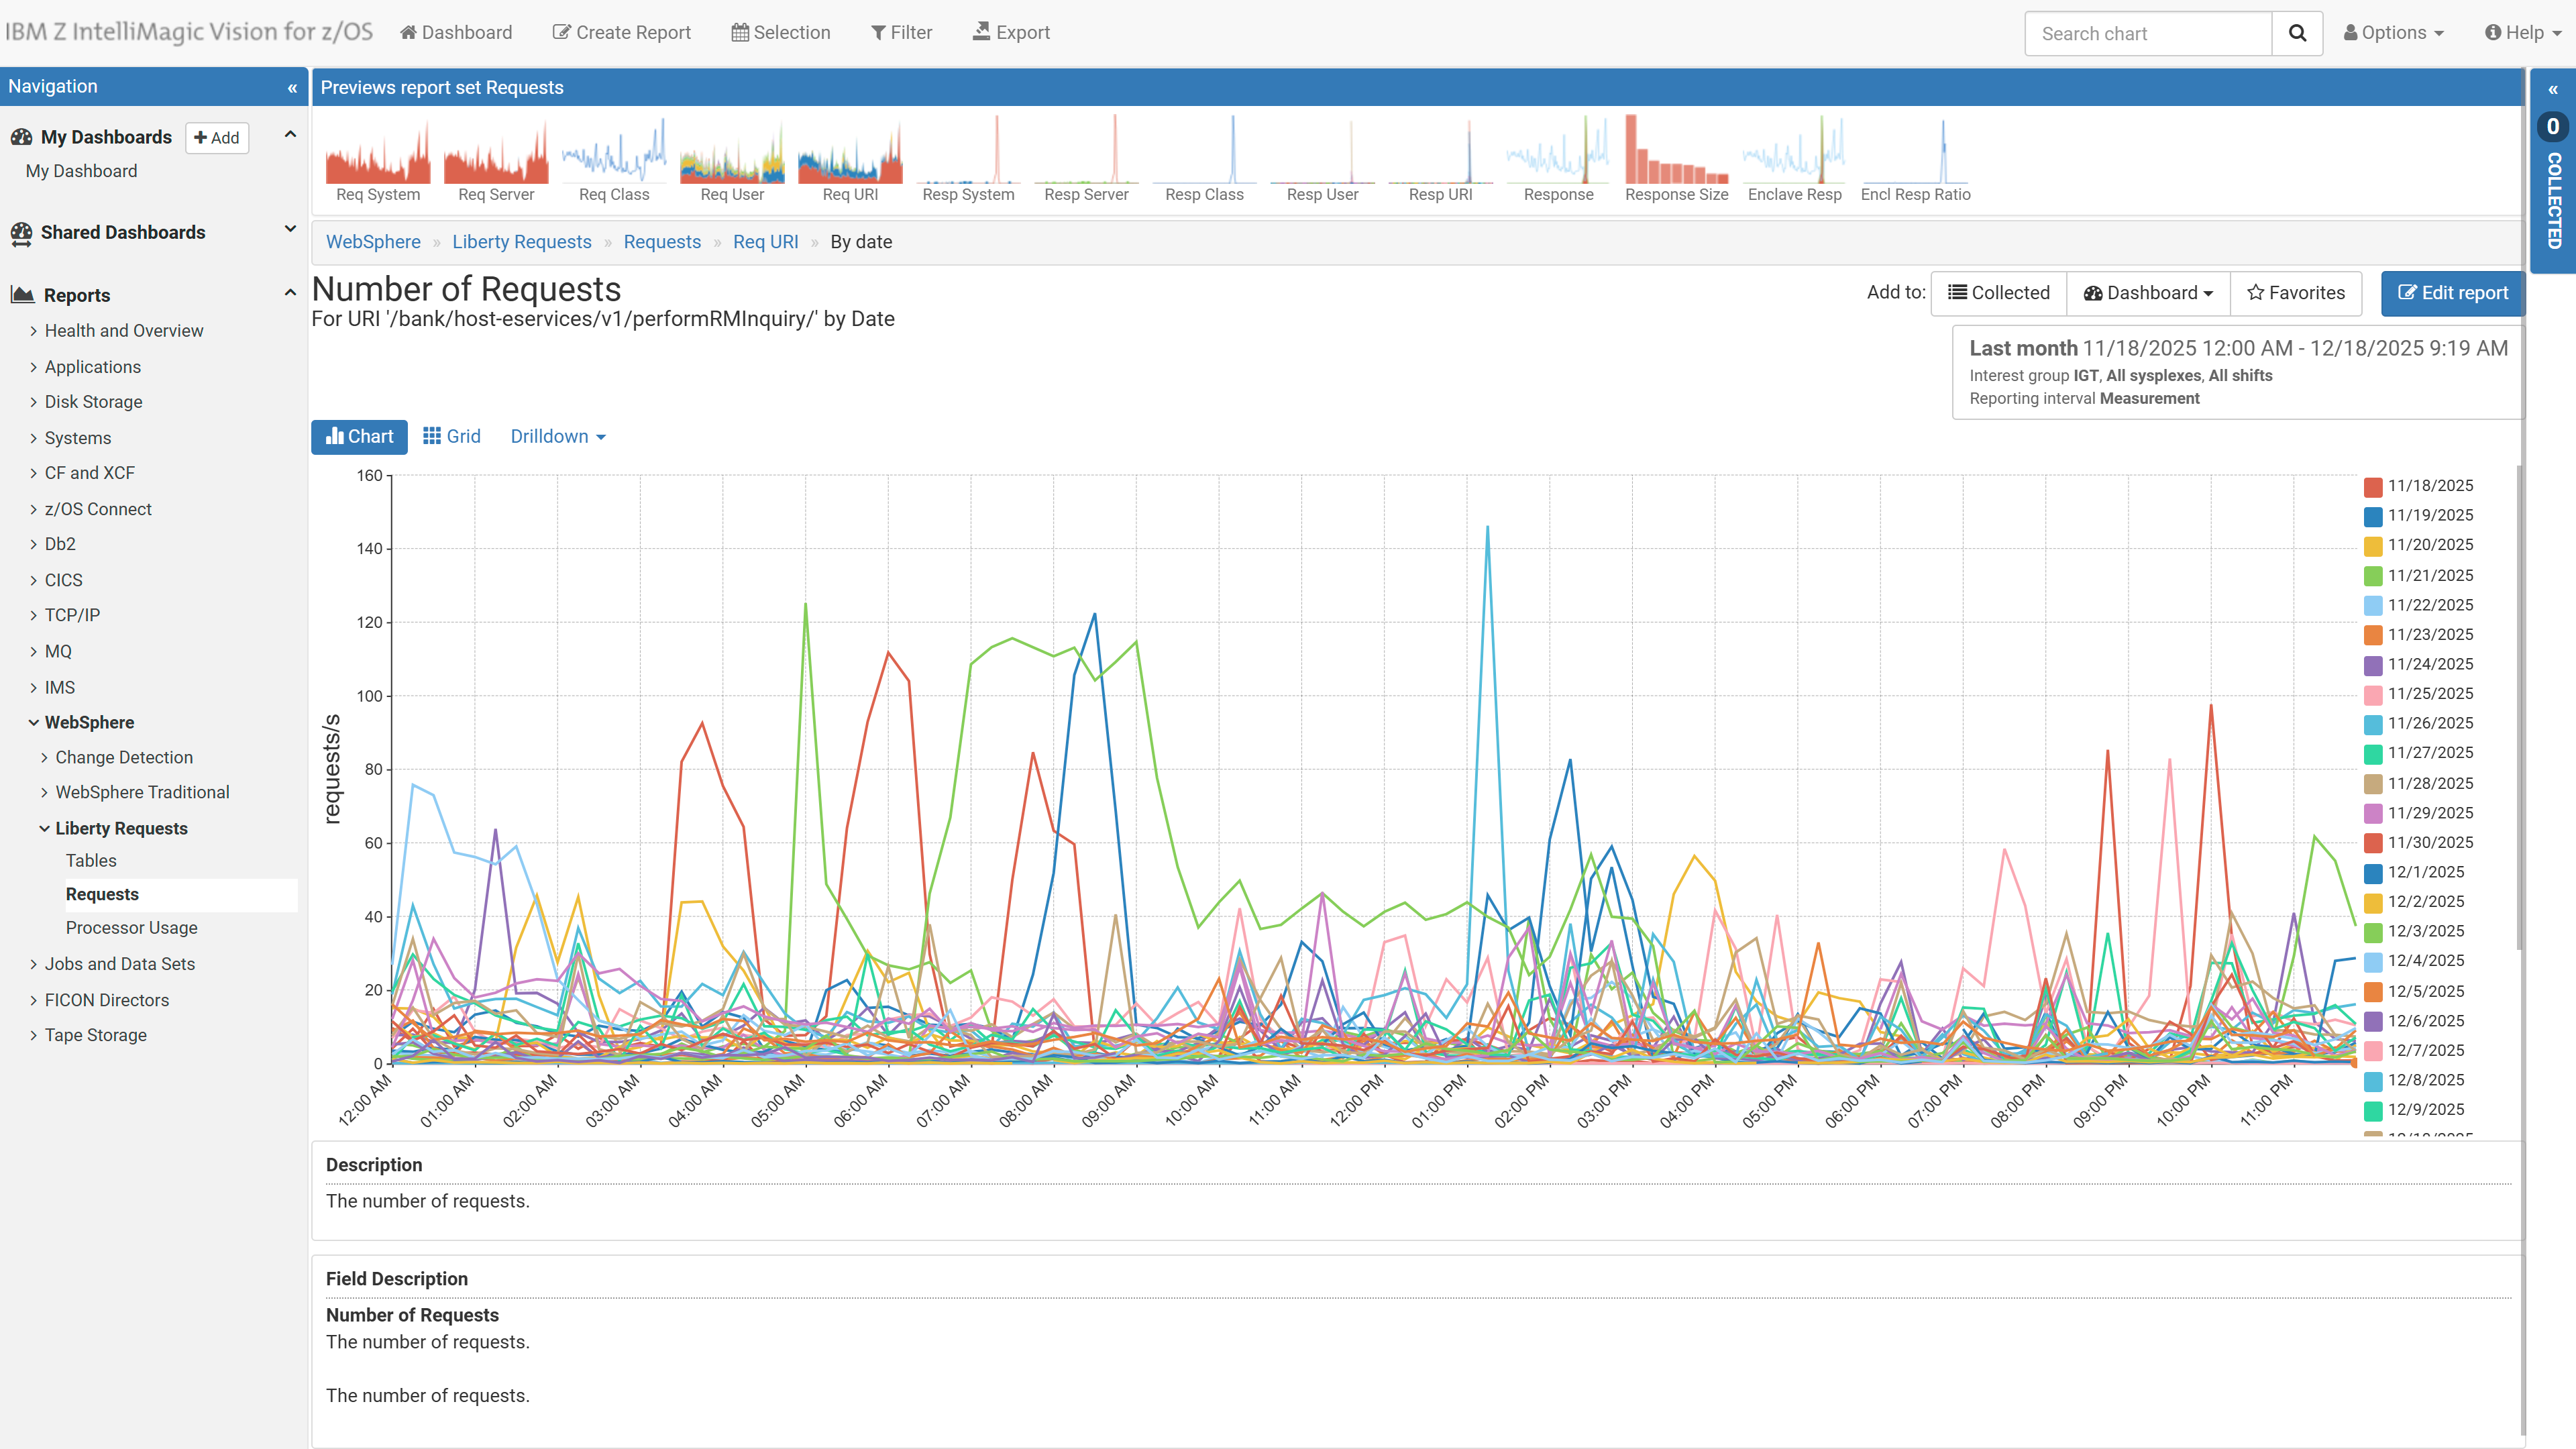Expand the z/OS Connect tree node
The image size is (2576, 1449).
[34, 509]
